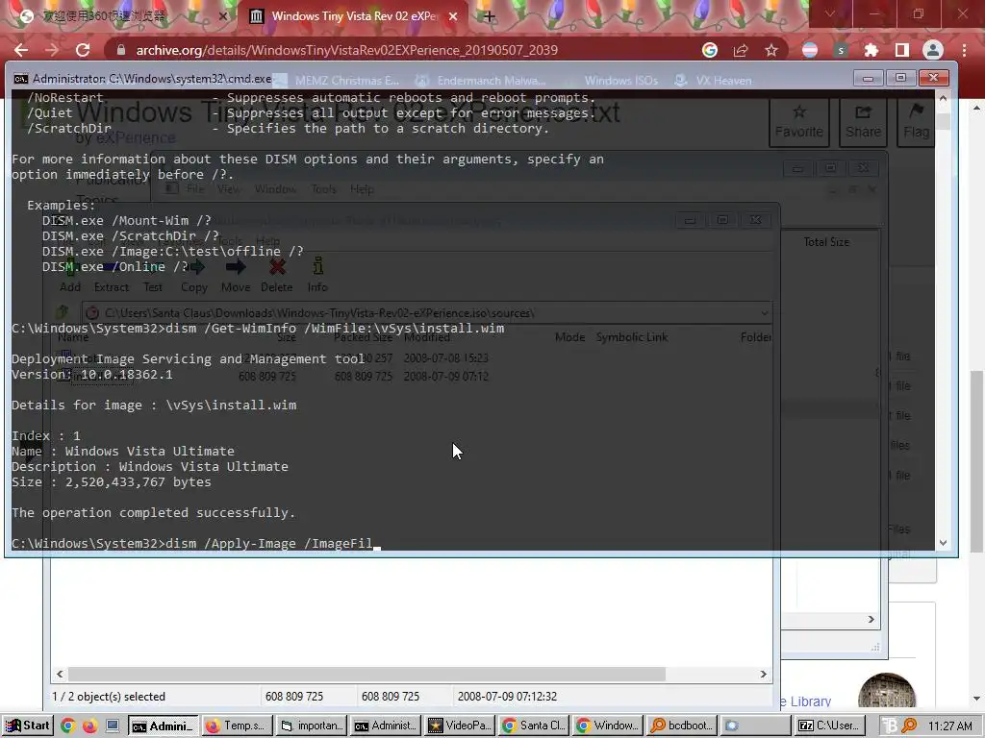Viewport: 985px width, 738px height.
Task: Open the Windows Start menu
Action: pyautogui.click(x=28, y=726)
